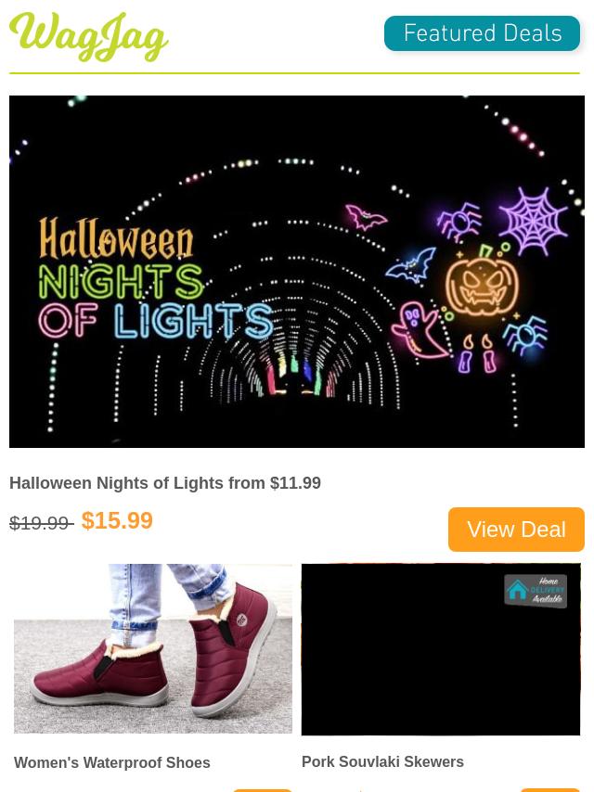The height and width of the screenshot is (792, 594).
Task: Open the Pork Souvlaki Skewers image
Action: (441, 649)
